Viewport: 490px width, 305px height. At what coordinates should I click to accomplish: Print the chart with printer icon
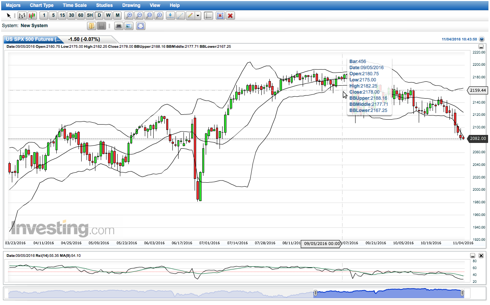point(119,26)
